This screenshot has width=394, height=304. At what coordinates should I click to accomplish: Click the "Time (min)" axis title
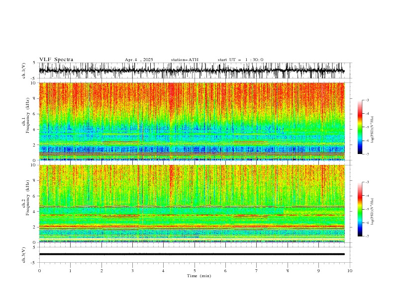199,276
